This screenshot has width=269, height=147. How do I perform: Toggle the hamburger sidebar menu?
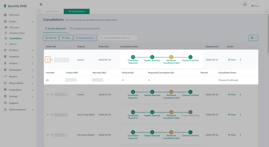(x=41, y=4)
